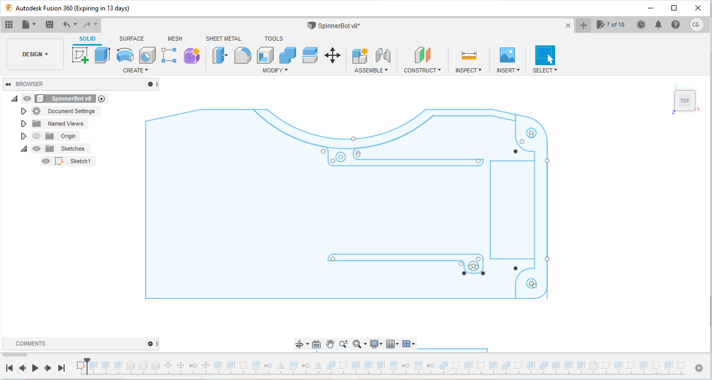Expand the Document Settings node
This screenshot has height=380, width=712.
23,111
